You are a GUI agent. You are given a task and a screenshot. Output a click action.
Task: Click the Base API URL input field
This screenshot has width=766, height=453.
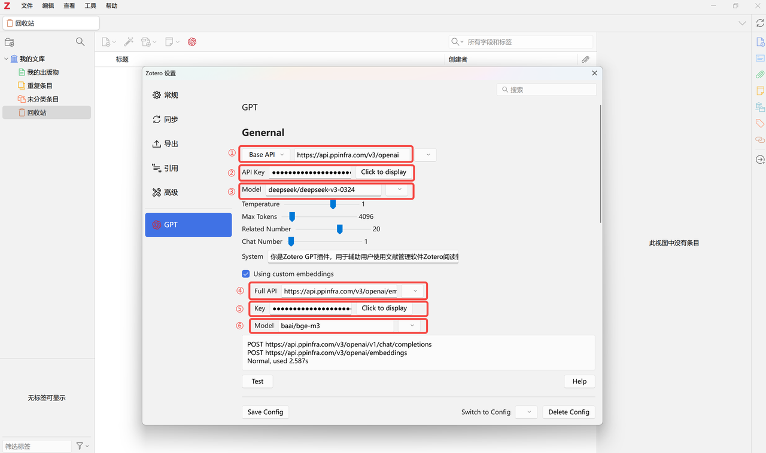click(352, 155)
